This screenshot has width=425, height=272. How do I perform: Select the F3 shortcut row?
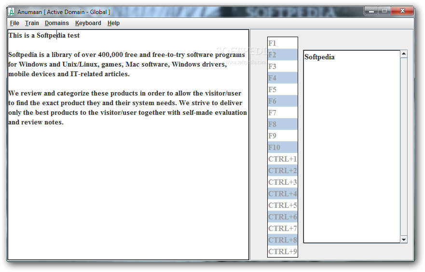coord(282,67)
